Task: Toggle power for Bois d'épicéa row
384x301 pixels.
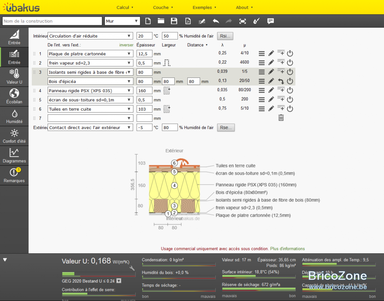Action: pyautogui.click(x=290, y=81)
